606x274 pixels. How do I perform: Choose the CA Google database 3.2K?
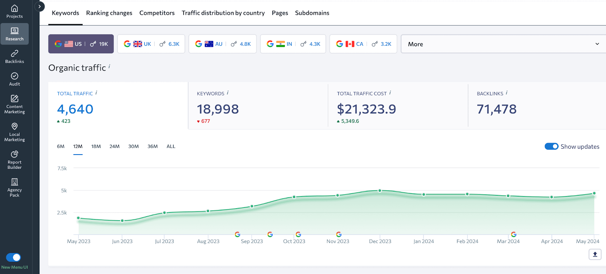363,44
